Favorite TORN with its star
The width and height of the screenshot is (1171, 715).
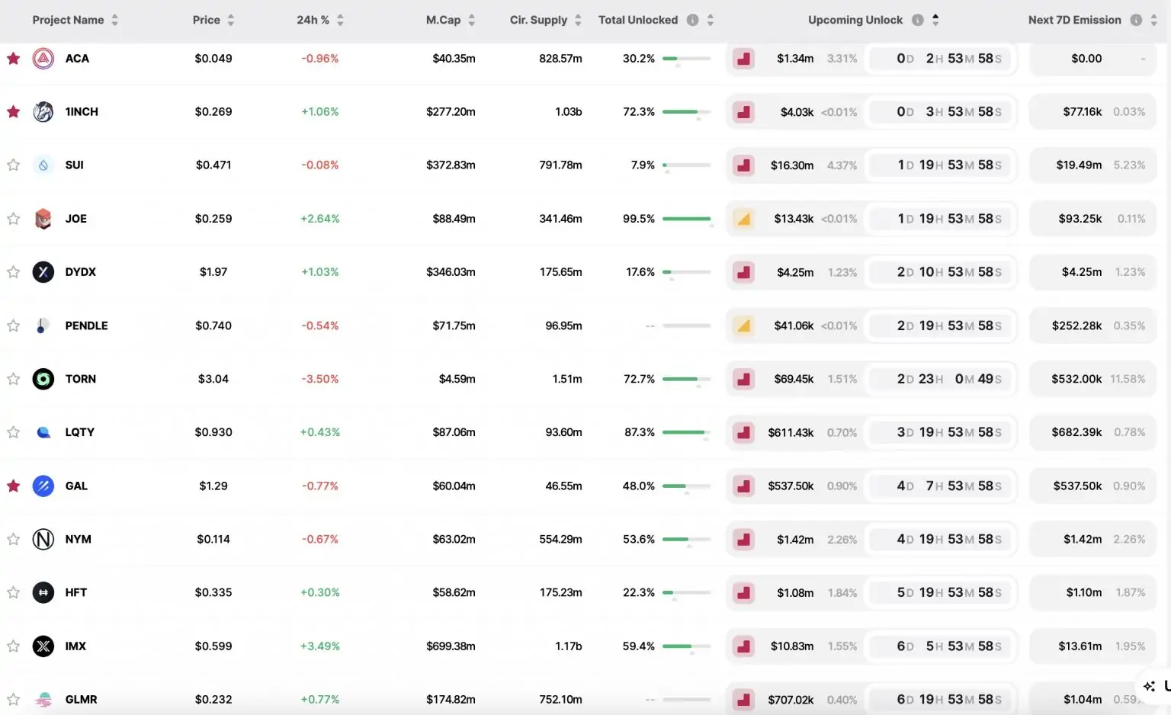(13, 379)
